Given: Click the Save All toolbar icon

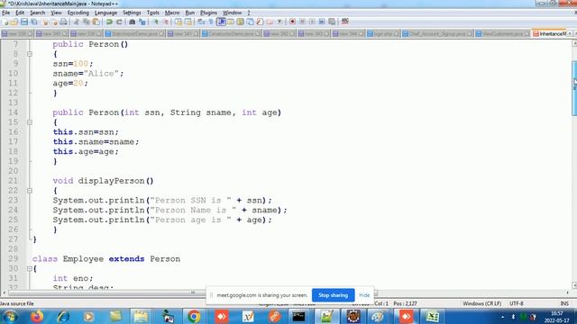Looking at the screenshot, I should pyautogui.click(x=34, y=22).
